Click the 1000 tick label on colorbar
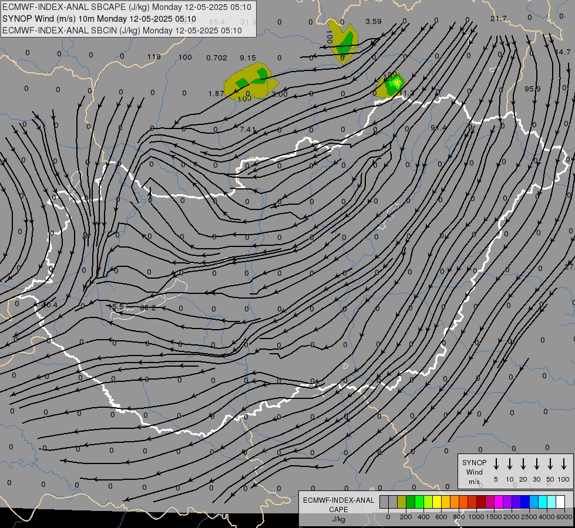The image size is (575, 528). point(476,517)
